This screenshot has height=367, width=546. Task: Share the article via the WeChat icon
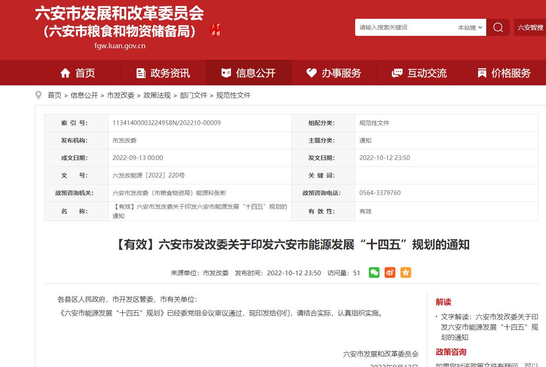(374, 272)
